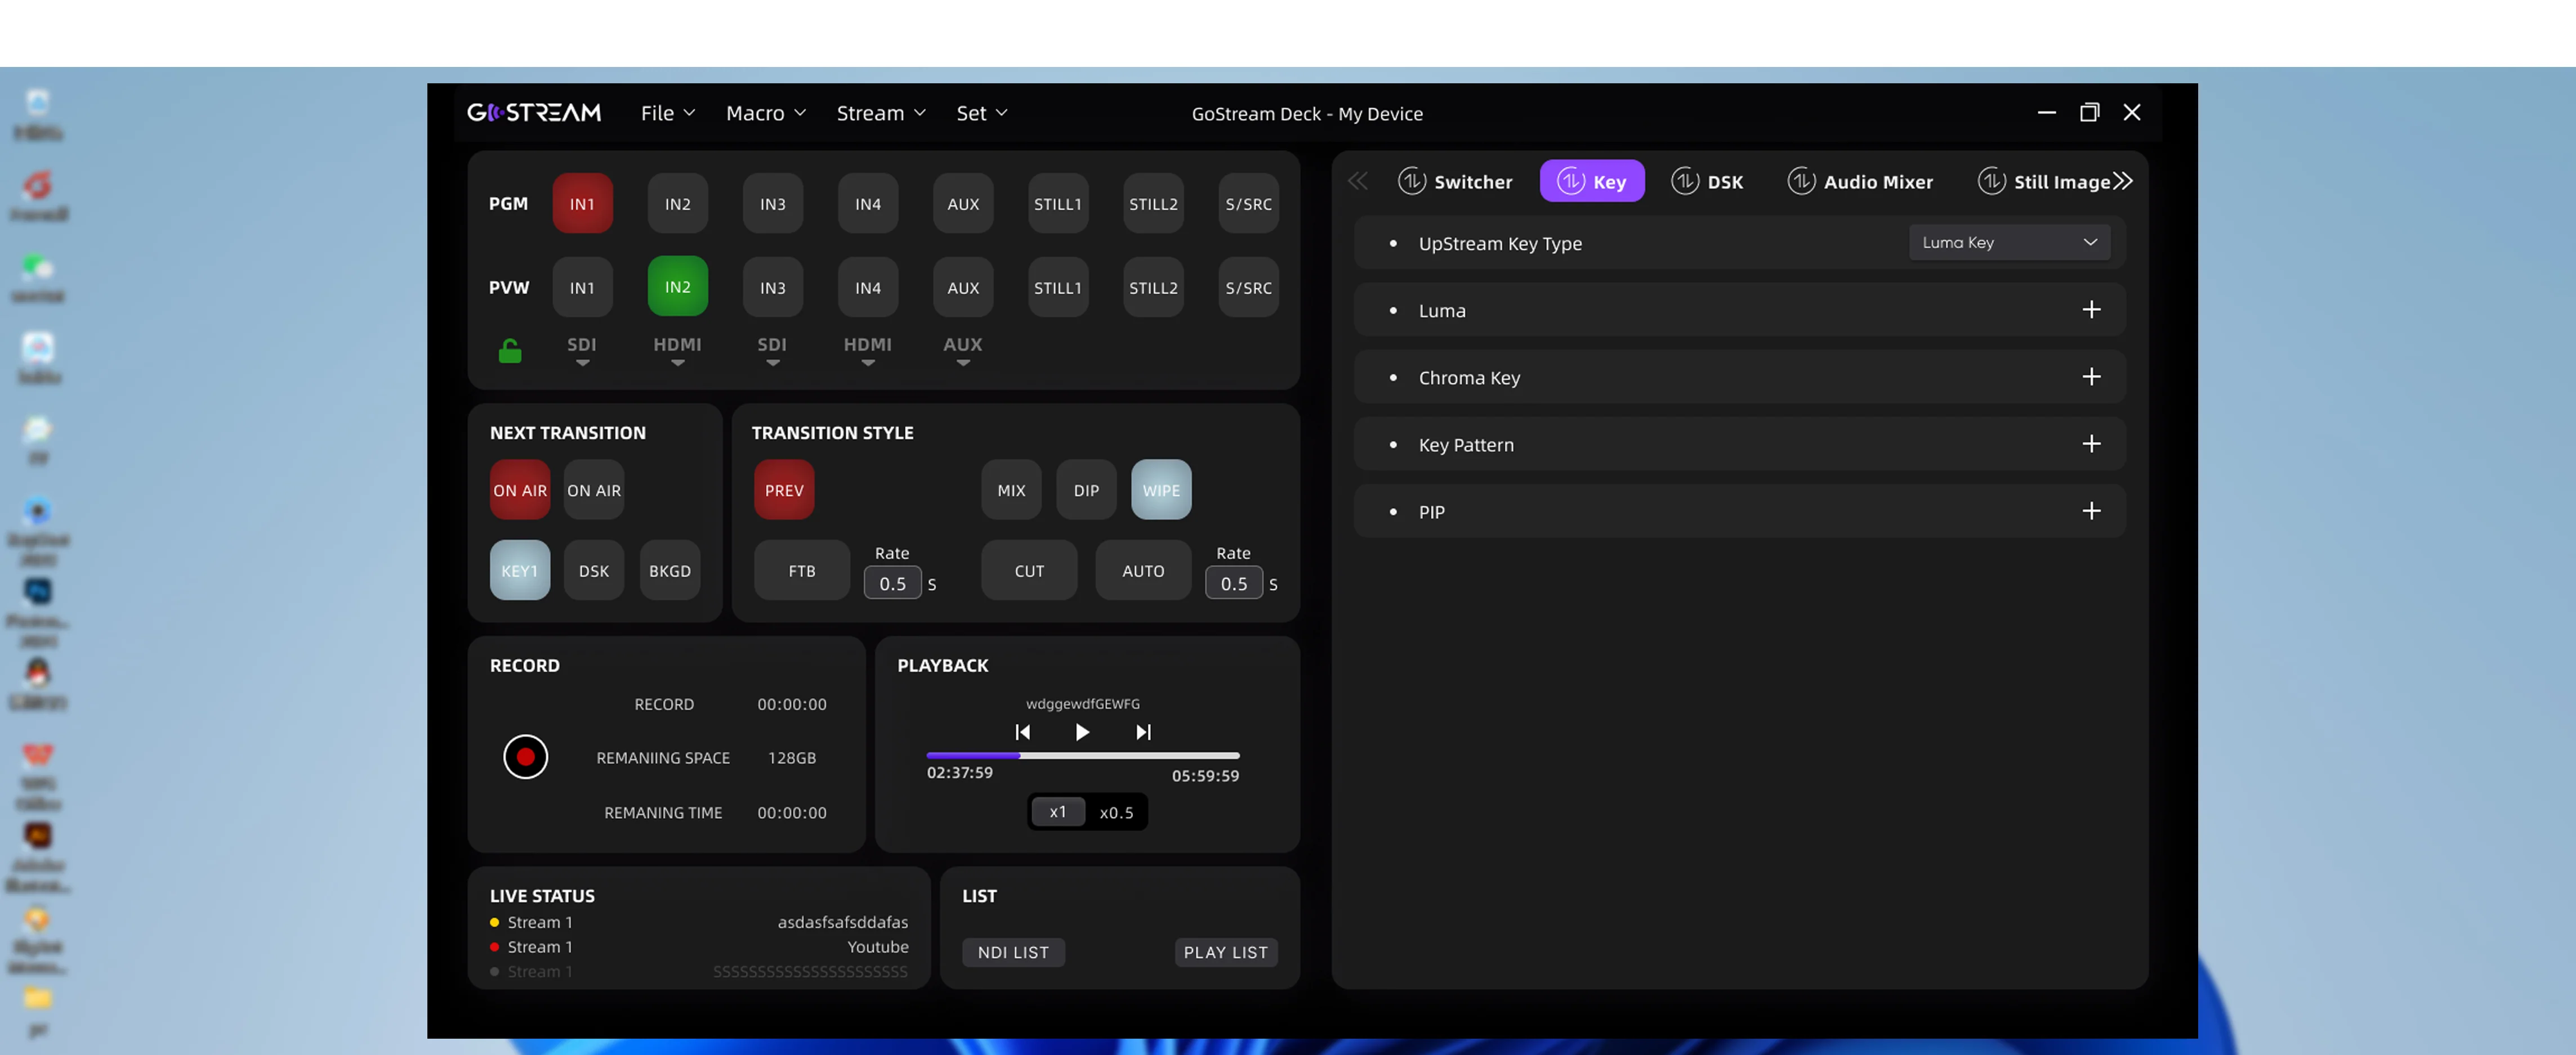The height and width of the screenshot is (1055, 2576).
Task: Expand the Chroma Key section
Action: point(2091,376)
